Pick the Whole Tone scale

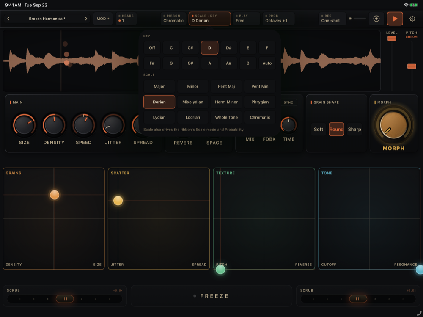tap(226, 118)
